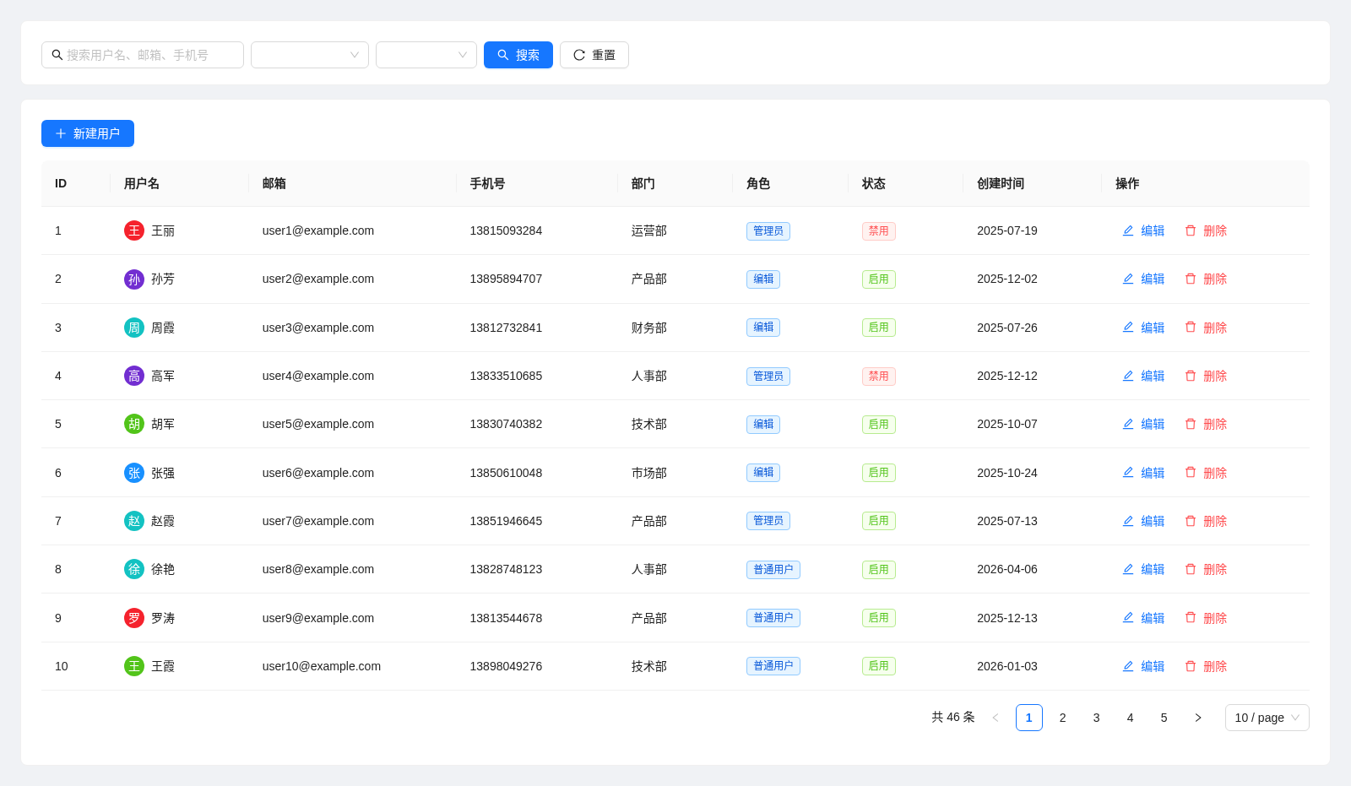Click the trash icon for user6@example.com
Image resolution: width=1351 pixels, height=786 pixels.
pyautogui.click(x=1191, y=473)
